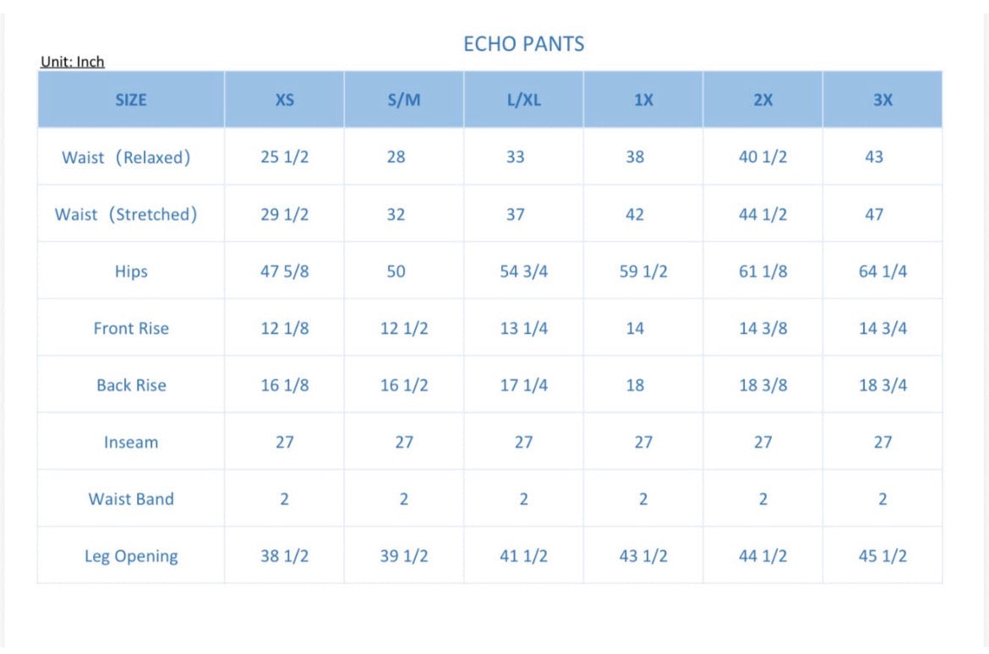
Task: Click the XS hips value 47 5/8
Action: coord(285,271)
